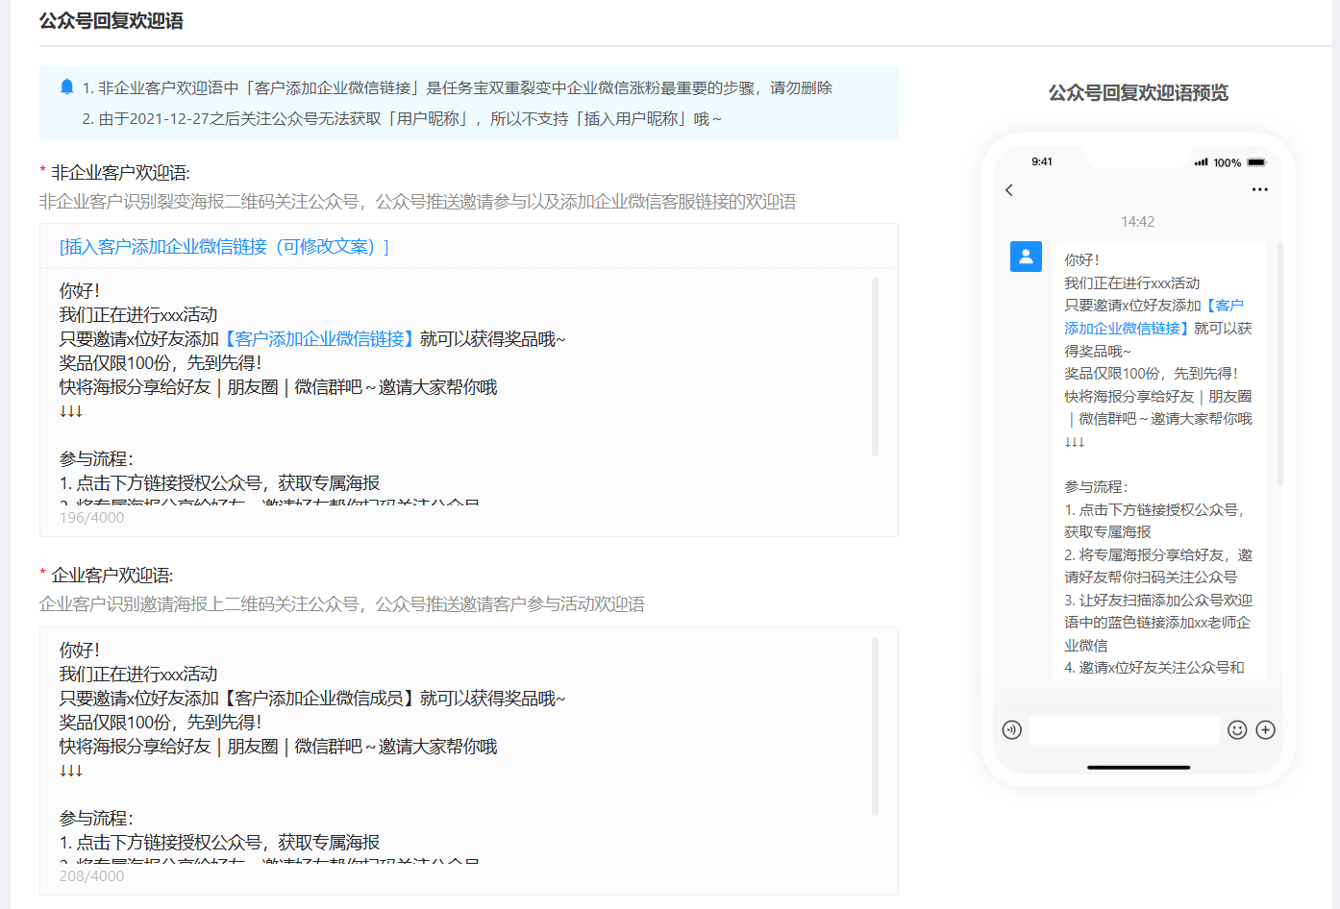Click the 196/4000 character counter
This screenshot has width=1340, height=909.
point(91,518)
